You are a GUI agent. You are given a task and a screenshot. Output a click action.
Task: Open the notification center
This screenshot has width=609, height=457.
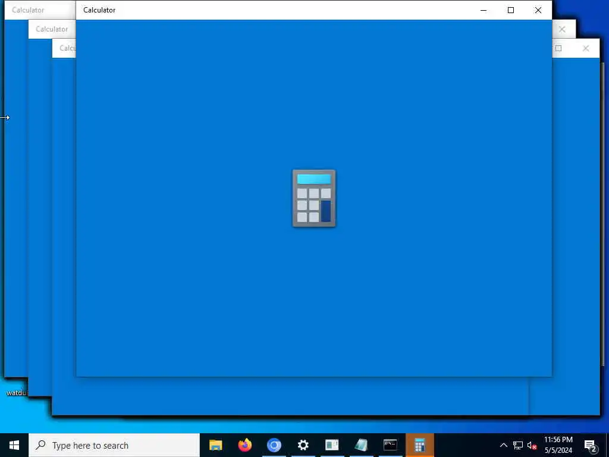(x=590, y=445)
